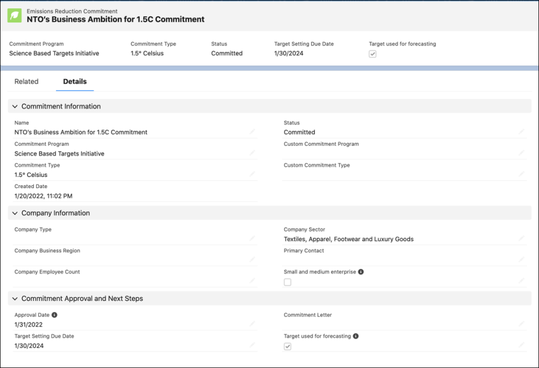Image resolution: width=539 pixels, height=368 pixels.
Task: Toggle header Target used for forecasting checkbox
Action: click(x=372, y=54)
